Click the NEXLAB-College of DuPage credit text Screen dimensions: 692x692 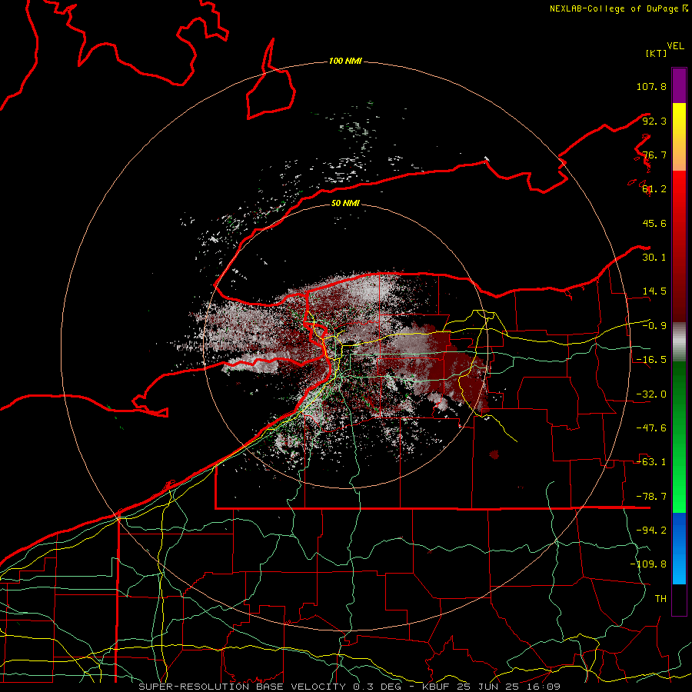(614, 8)
